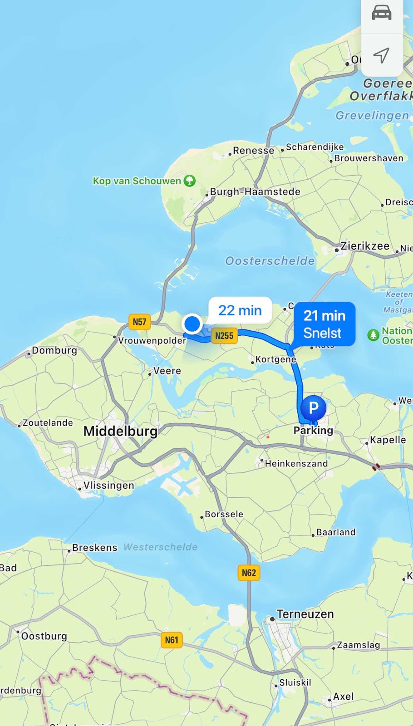Select the 21 min Snelst route

(x=324, y=324)
